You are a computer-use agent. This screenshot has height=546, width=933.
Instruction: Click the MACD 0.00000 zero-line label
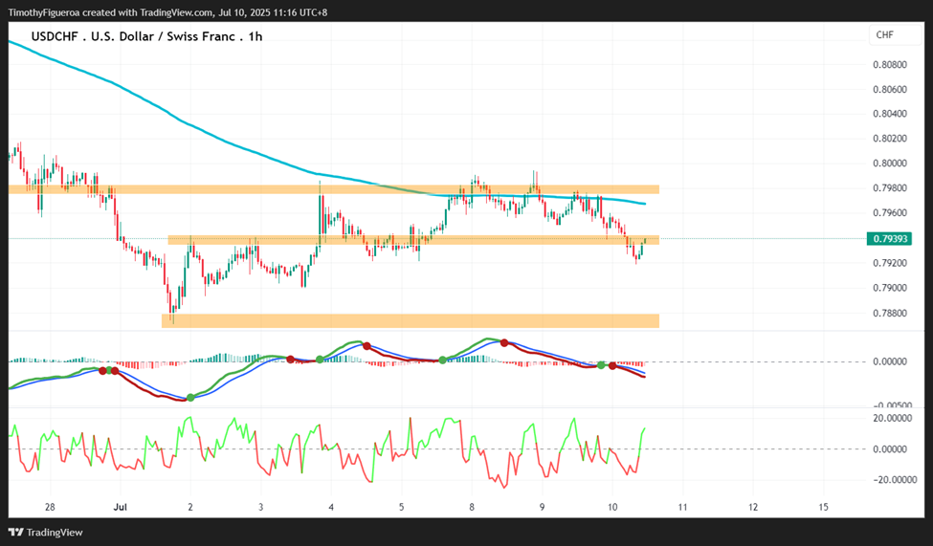click(890, 361)
